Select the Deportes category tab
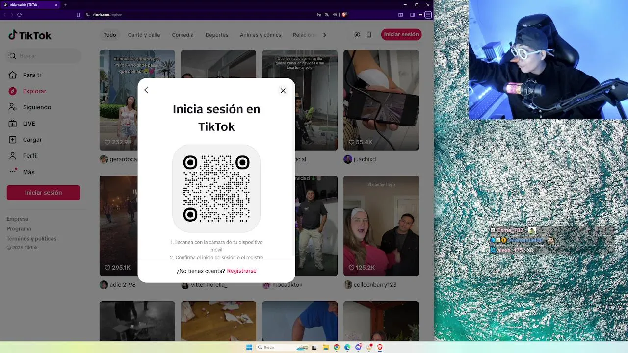The width and height of the screenshot is (628, 353). point(217,35)
